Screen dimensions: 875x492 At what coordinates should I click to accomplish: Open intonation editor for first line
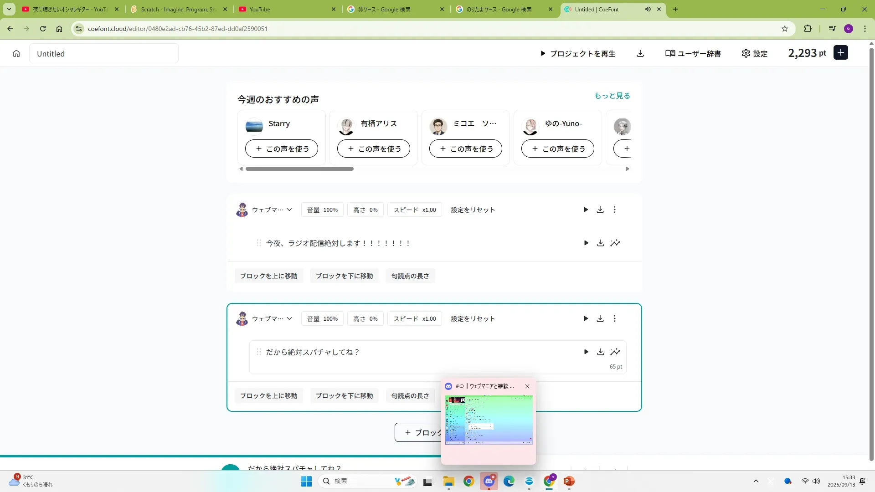coord(615,243)
